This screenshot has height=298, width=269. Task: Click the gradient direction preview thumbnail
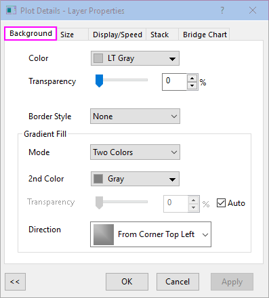pyautogui.click(x=104, y=234)
